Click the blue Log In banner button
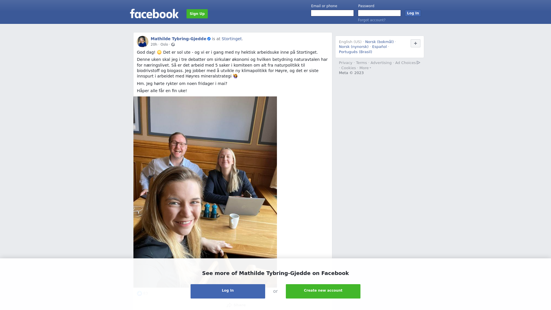This screenshot has height=310, width=551. pyautogui.click(x=228, y=291)
